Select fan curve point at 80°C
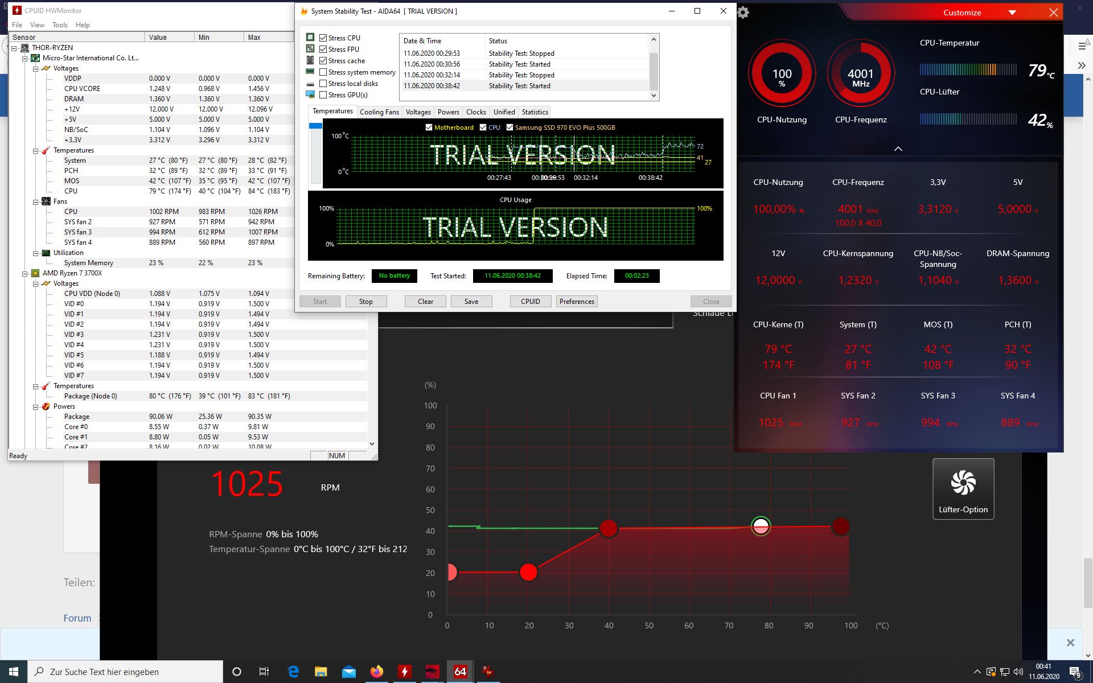Image resolution: width=1093 pixels, height=683 pixels. click(x=761, y=526)
